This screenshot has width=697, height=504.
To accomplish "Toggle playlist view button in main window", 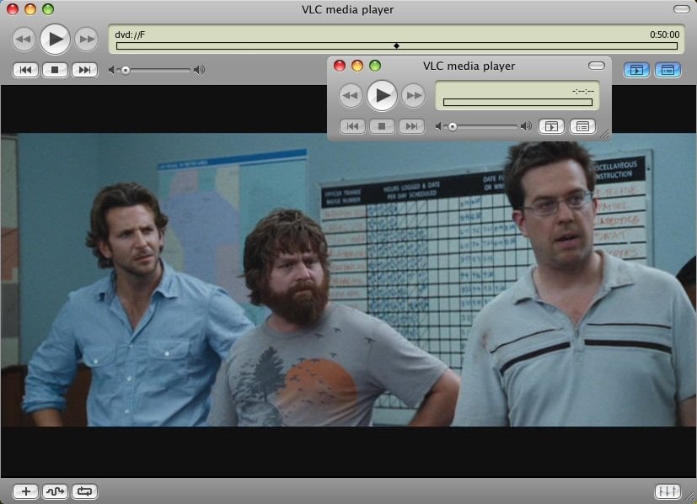I will [x=668, y=70].
